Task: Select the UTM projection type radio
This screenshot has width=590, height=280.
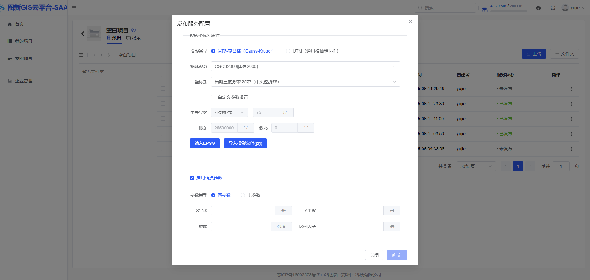Action: pos(288,51)
